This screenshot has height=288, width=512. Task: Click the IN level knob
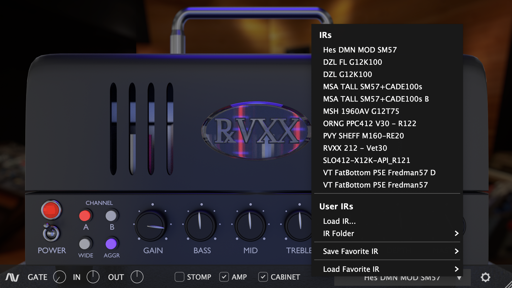[x=93, y=277]
